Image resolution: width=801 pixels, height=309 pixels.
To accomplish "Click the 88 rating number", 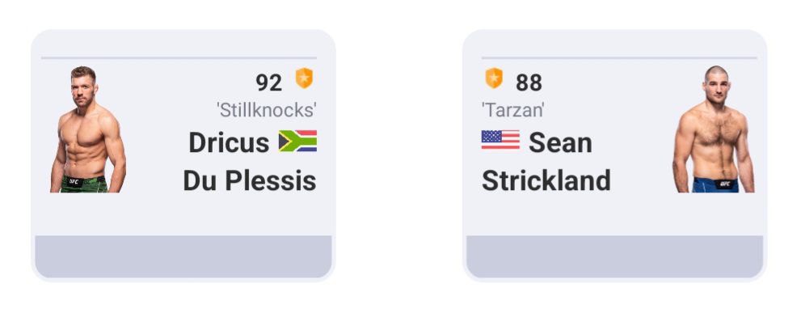I will pos(529,83).
